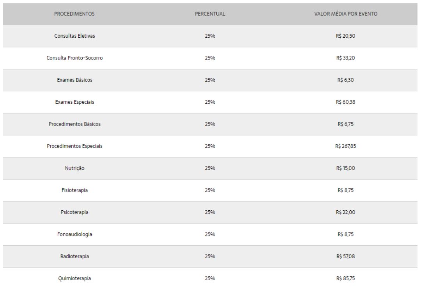Click the Quimioterapia procedure name
This screenshot has width=421, height=290.
[x=74, y=279]
